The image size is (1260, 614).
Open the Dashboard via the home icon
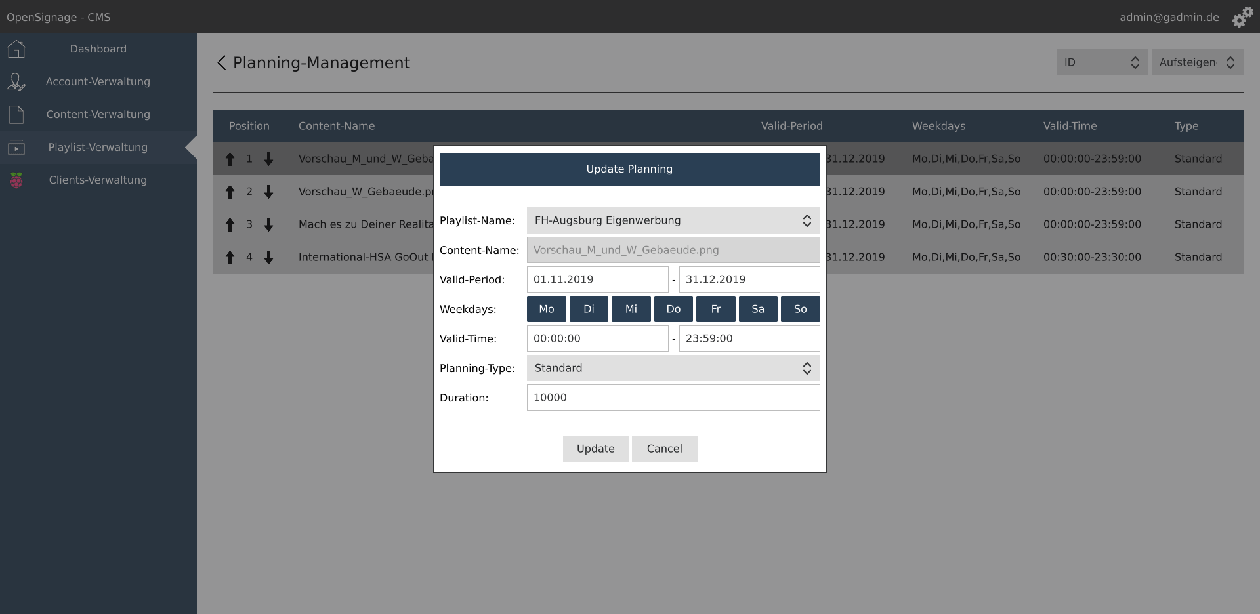[x=16, y=49]
